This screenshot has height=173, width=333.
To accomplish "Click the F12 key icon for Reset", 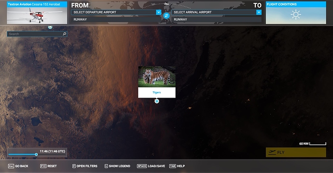I will point(43,166).
